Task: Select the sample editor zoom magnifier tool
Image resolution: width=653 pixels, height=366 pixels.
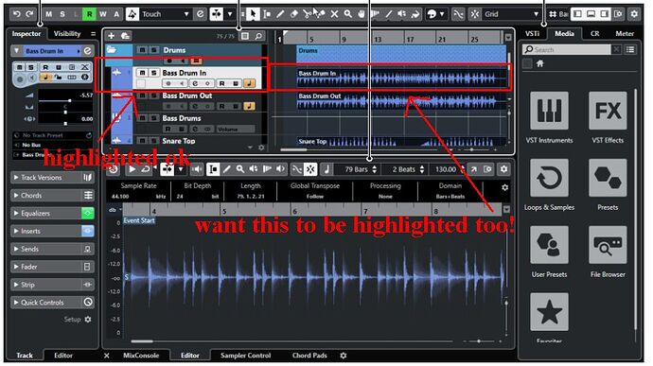Action: click(239, 169)
